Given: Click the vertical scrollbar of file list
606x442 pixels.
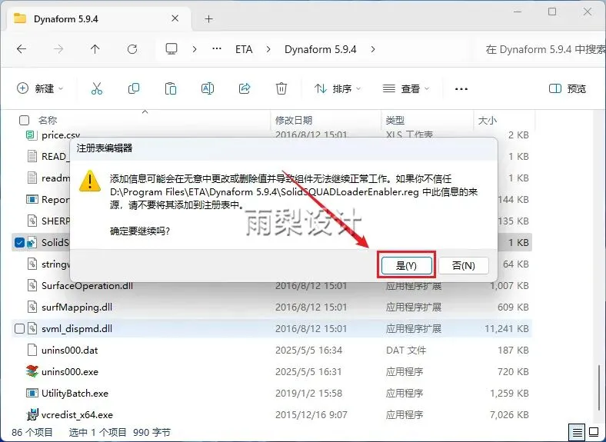Looking at the screenshot, I should point(599,387).
